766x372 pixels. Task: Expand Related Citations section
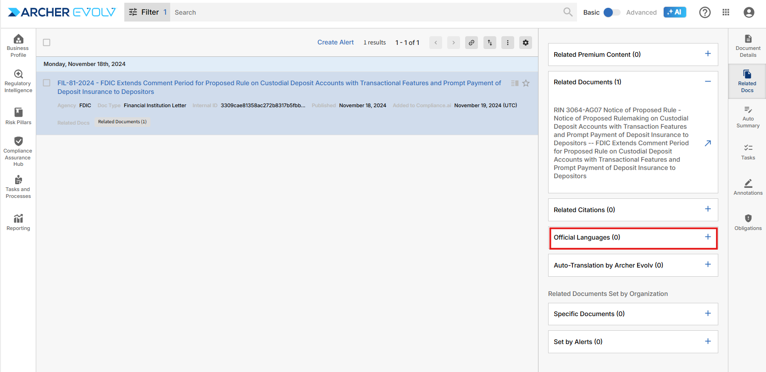(707, 209)
